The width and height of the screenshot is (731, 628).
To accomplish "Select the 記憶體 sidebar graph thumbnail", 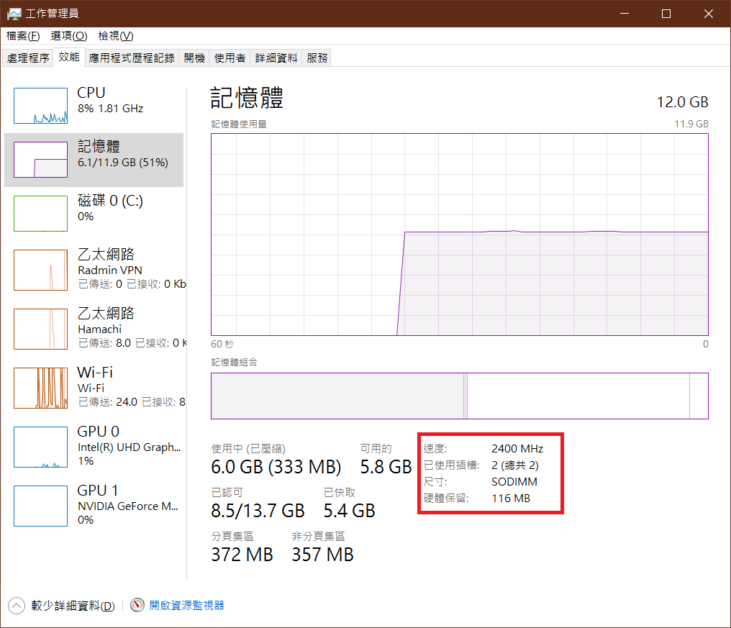I will [40, 160].
